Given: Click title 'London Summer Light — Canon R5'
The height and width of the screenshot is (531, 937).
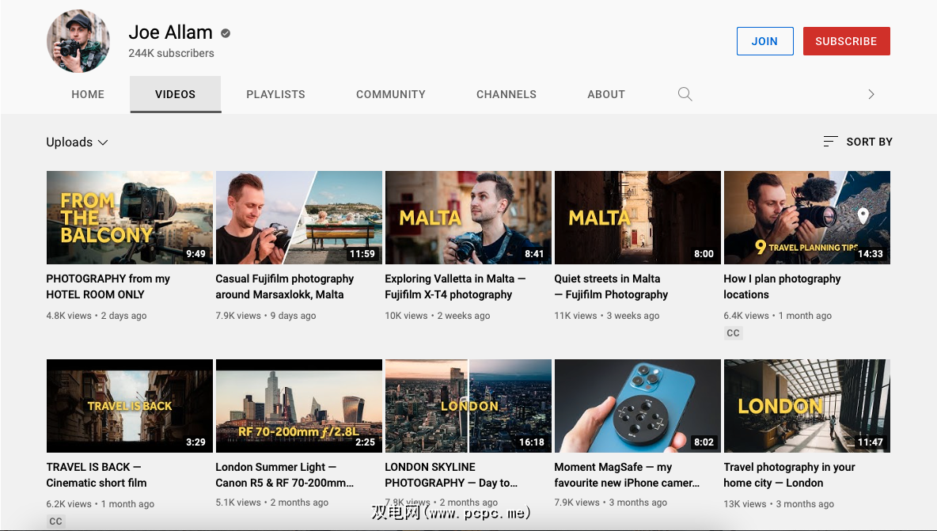Looking at the screenshot, I should 284,475.
